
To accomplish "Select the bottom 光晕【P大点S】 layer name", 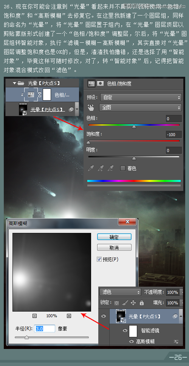I will click(x=145, y=316).
